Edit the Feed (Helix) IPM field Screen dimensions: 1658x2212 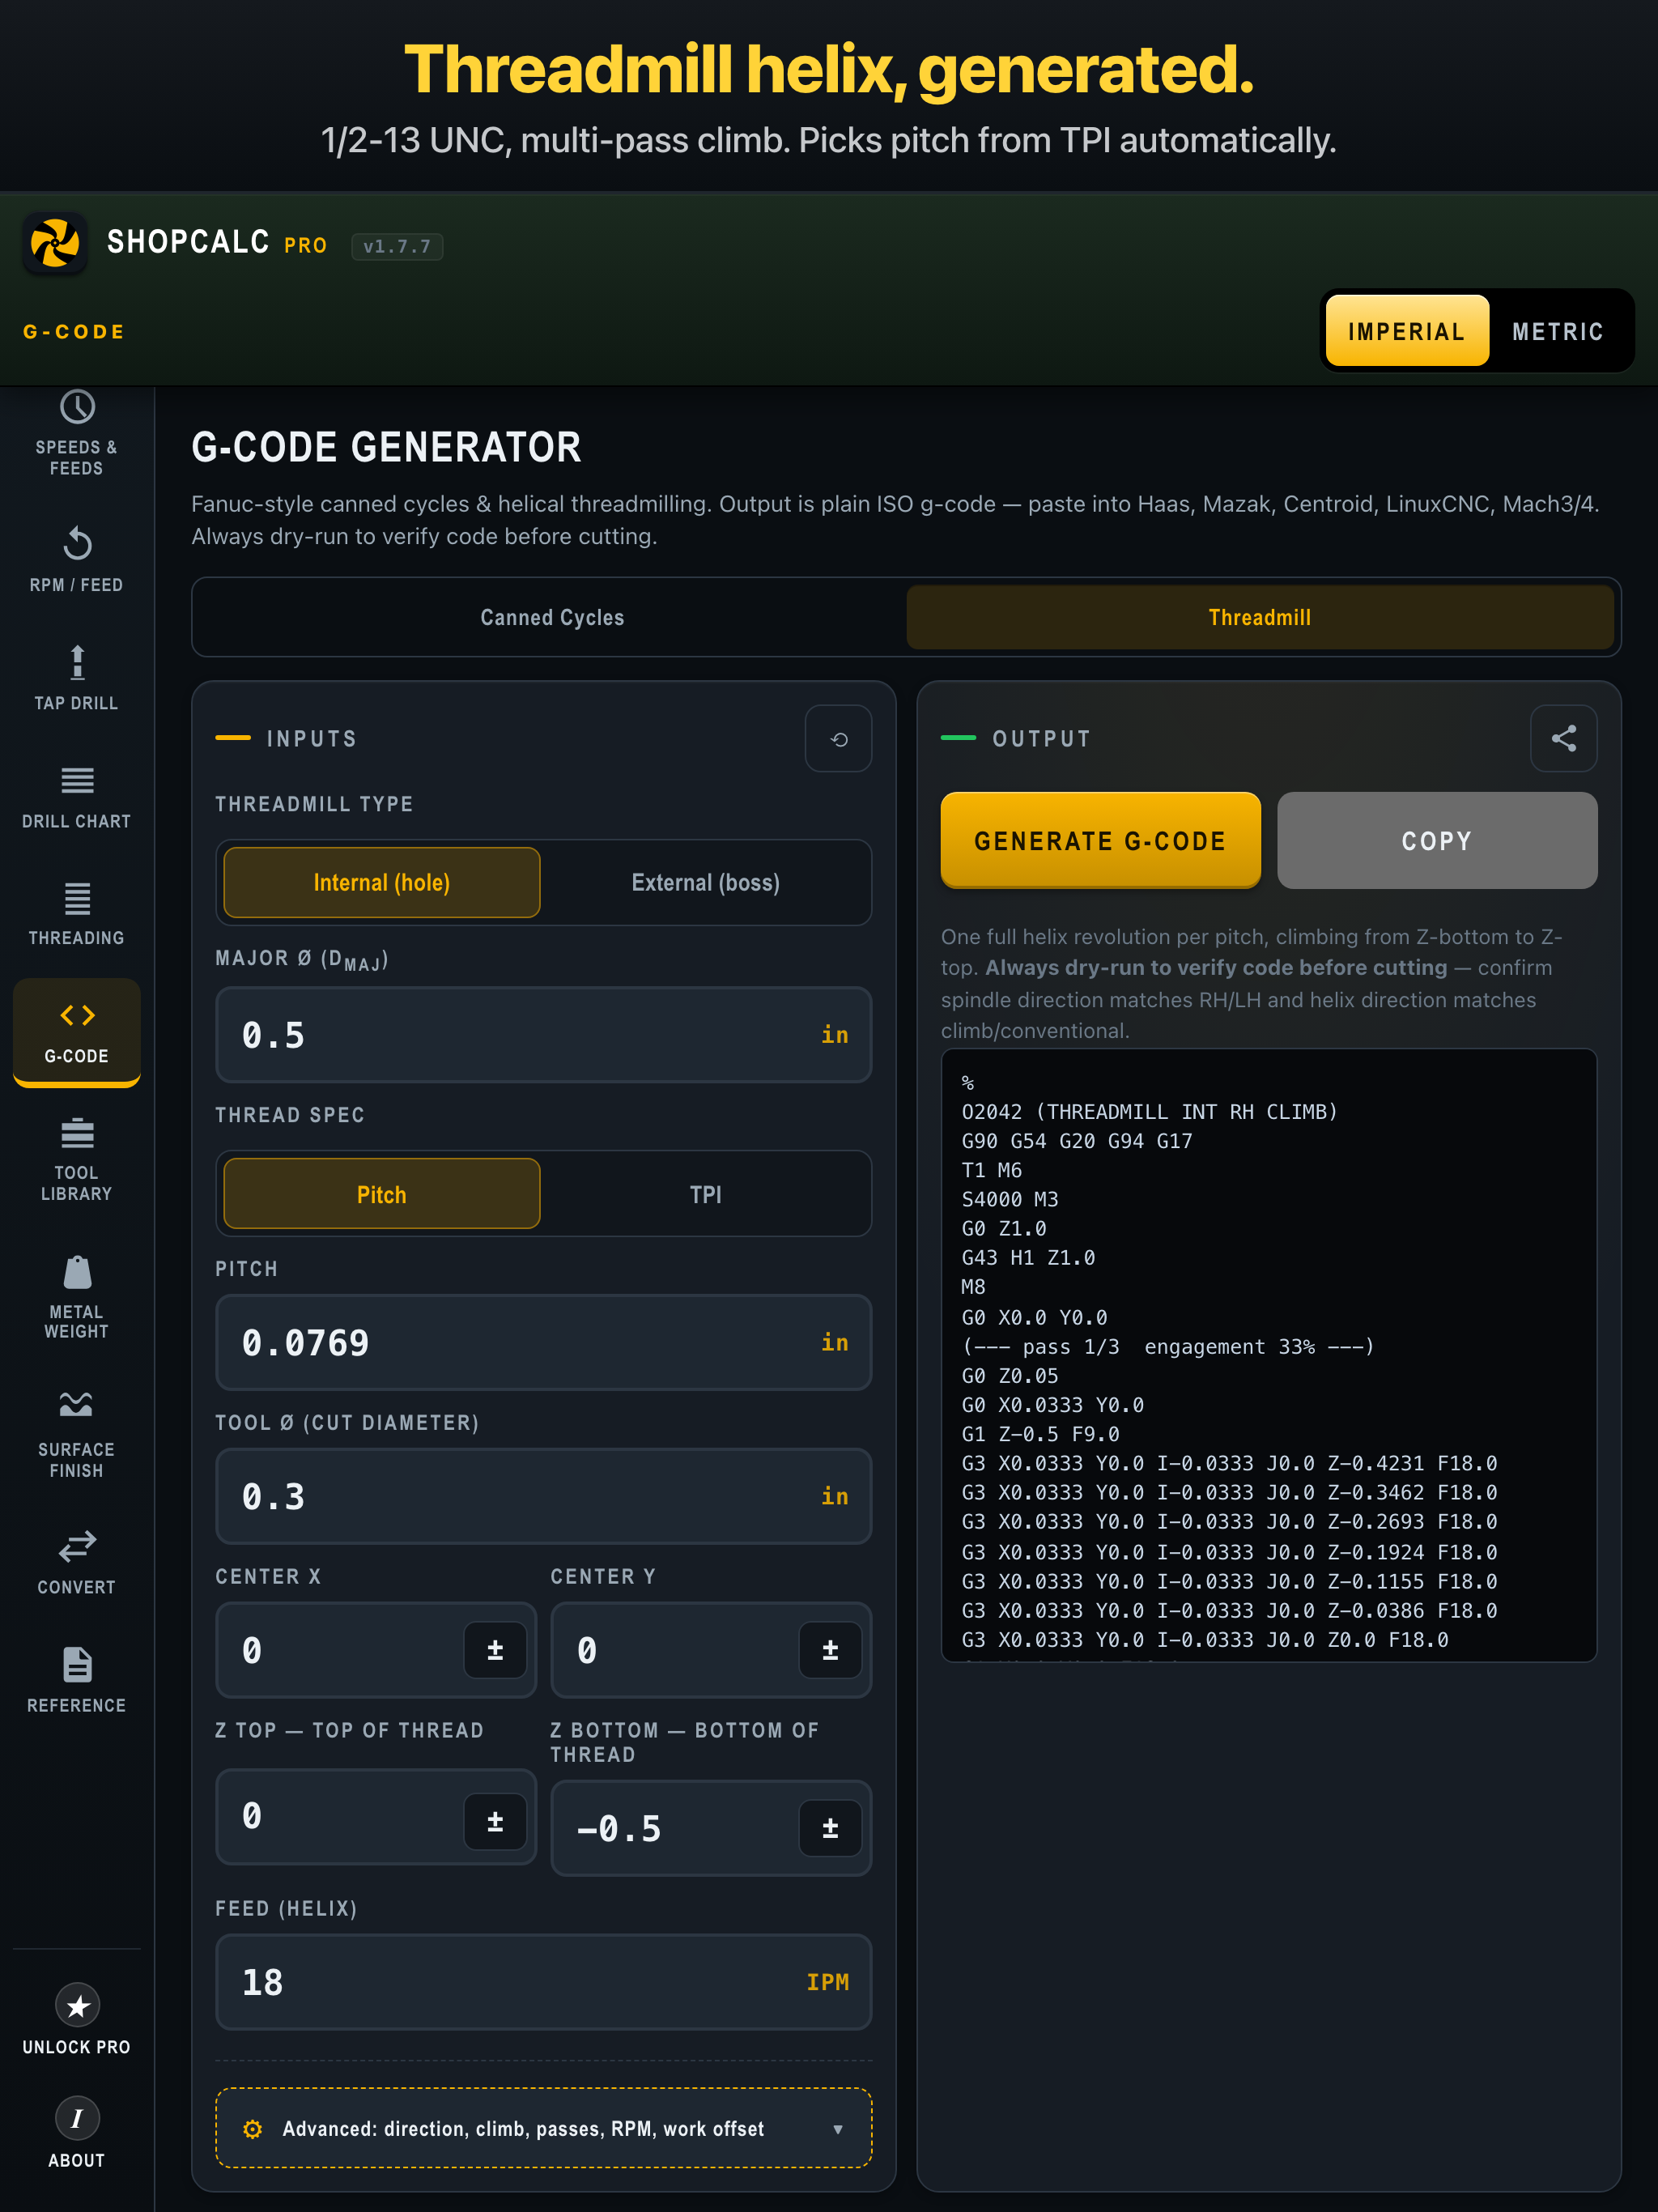click(x=544, y=1982)
